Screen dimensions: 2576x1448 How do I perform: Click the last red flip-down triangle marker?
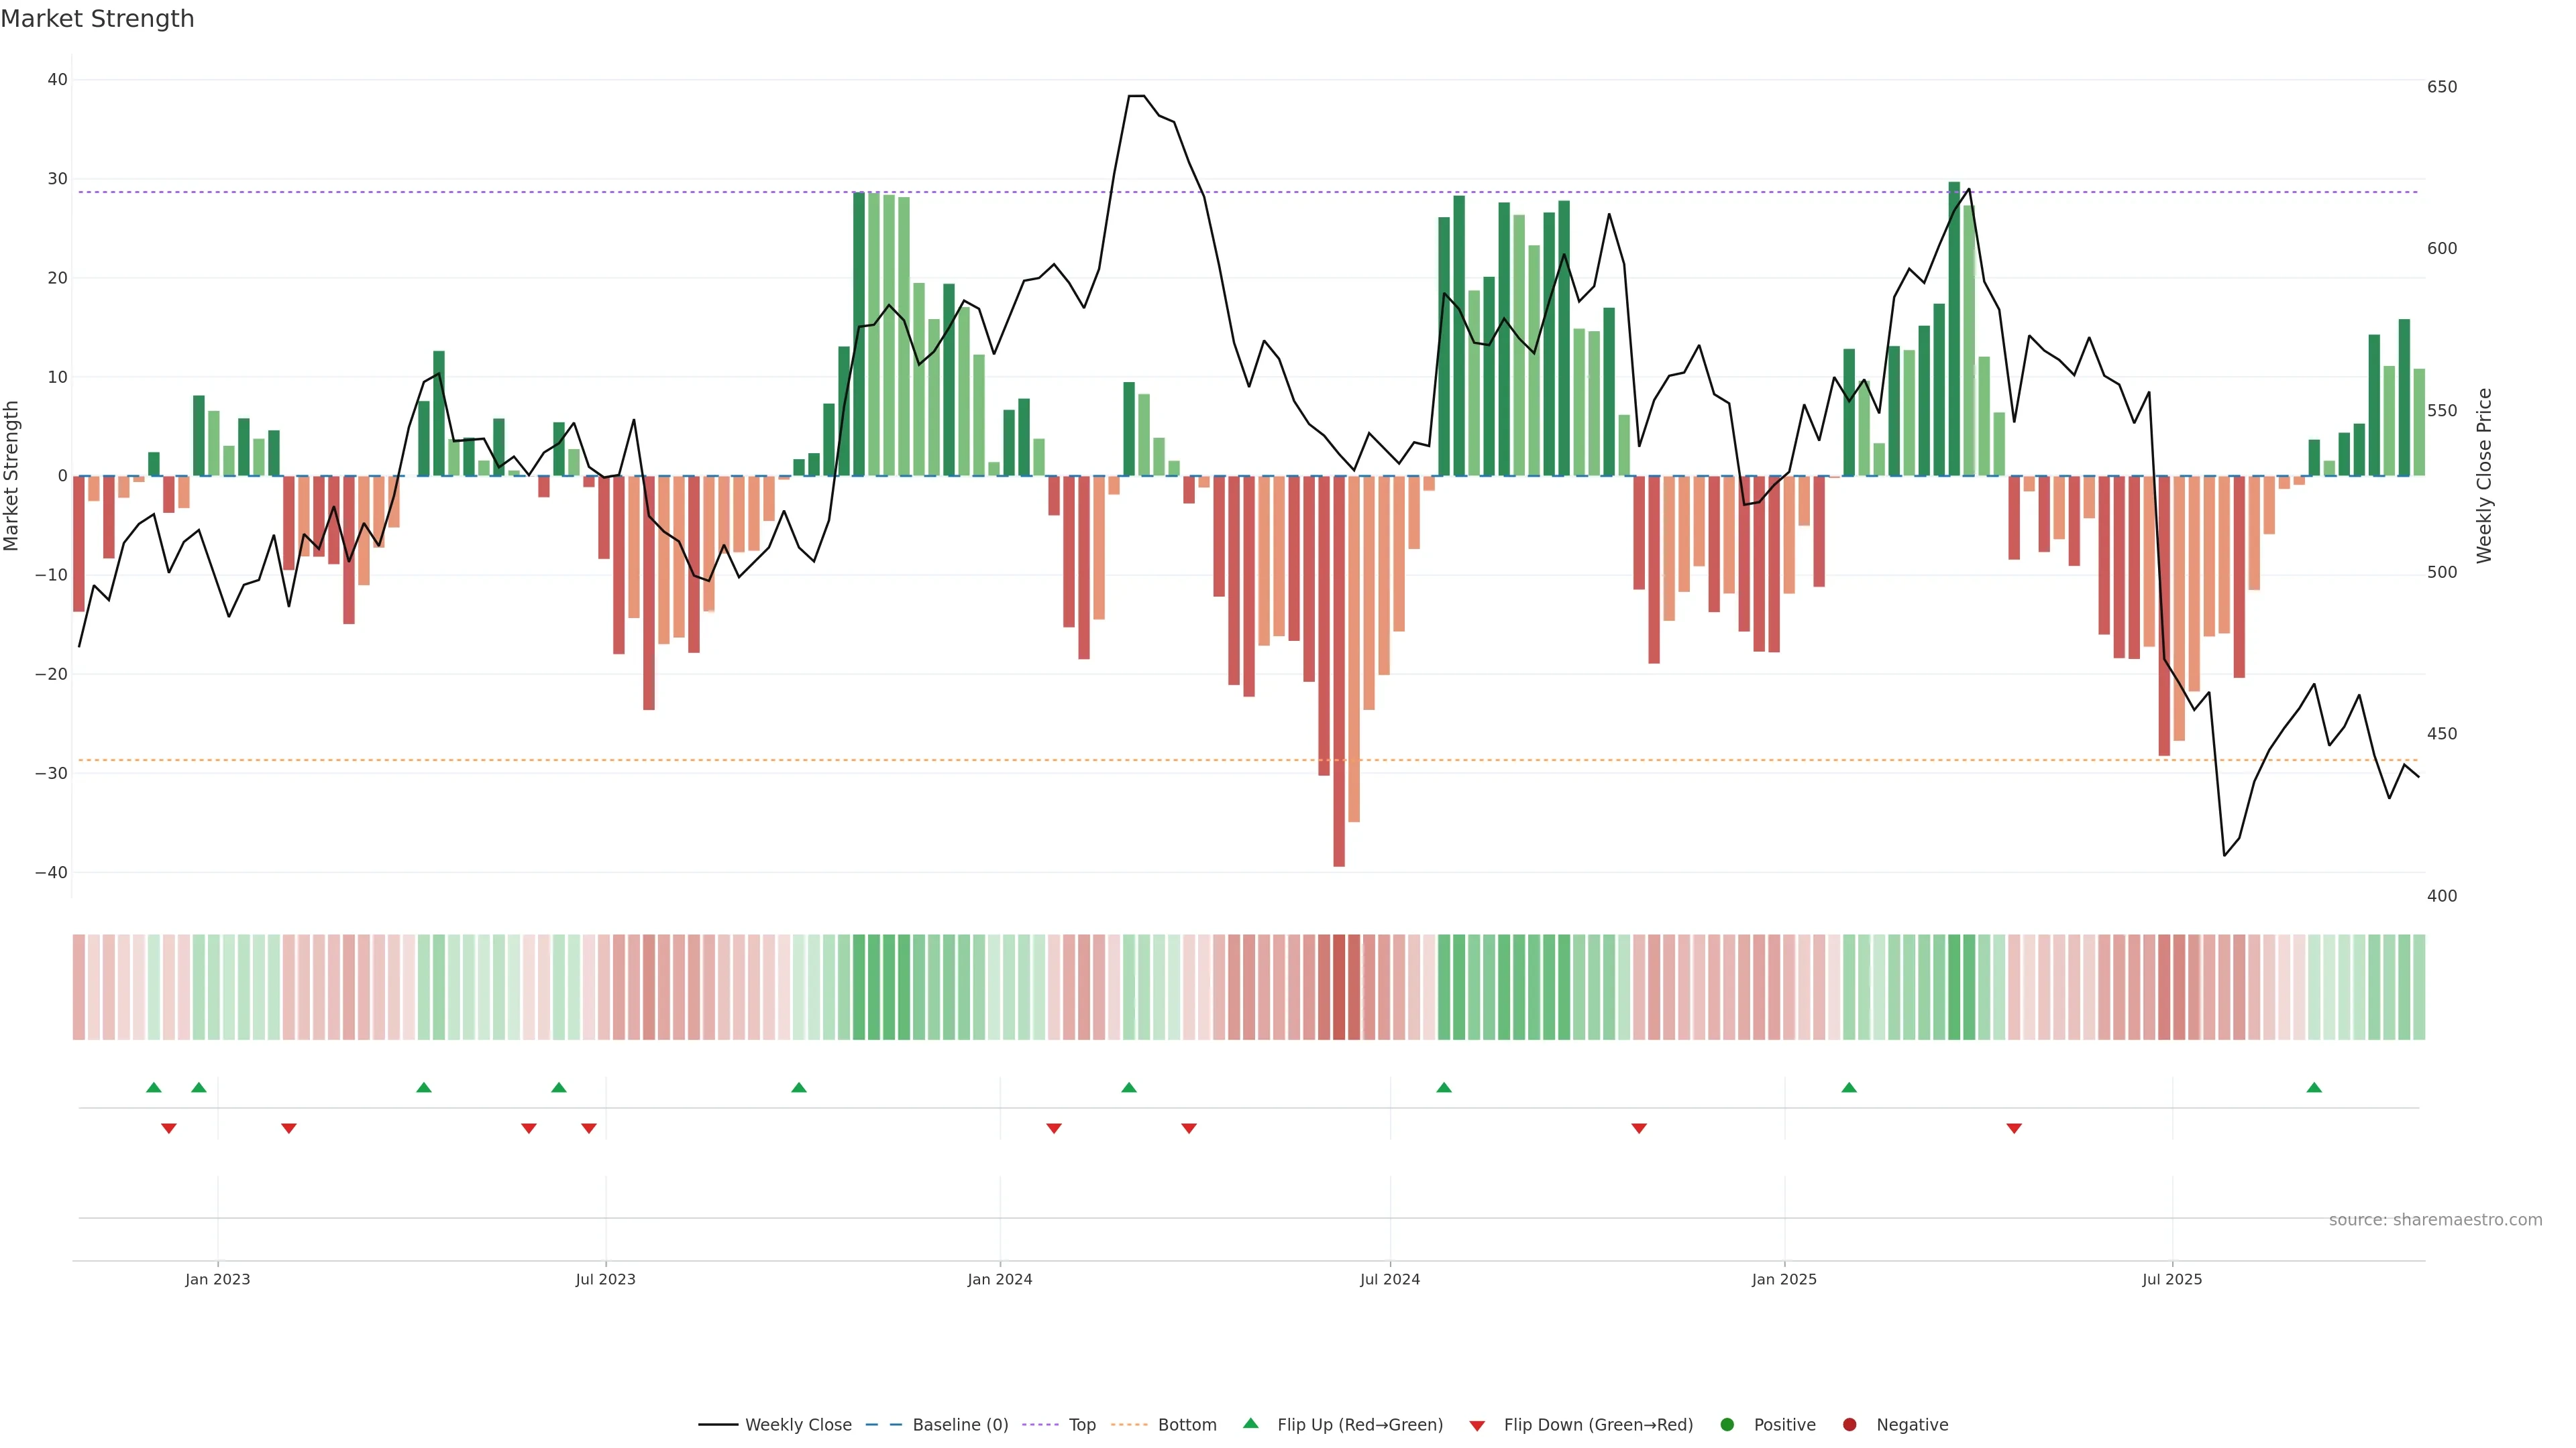[x=2014, y=1128]
